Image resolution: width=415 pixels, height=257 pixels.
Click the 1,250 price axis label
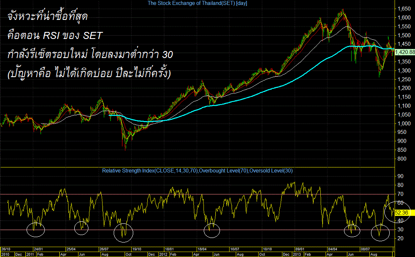[404, 79]
